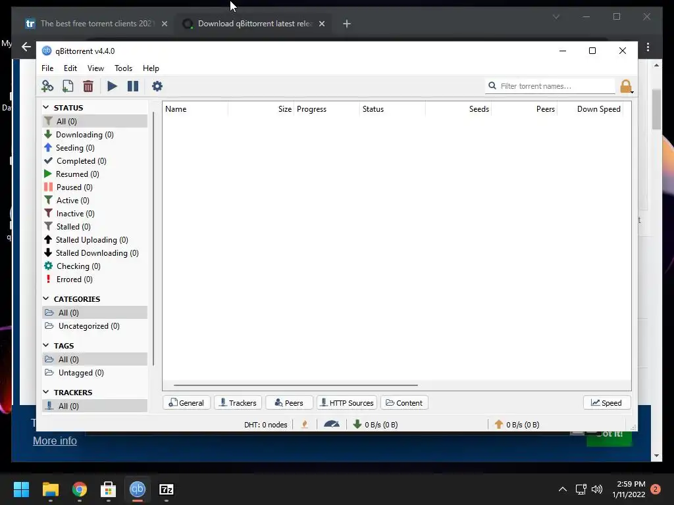Select Untagged (0) tag filter
This screenshot has height=505, width=674.
95,373
